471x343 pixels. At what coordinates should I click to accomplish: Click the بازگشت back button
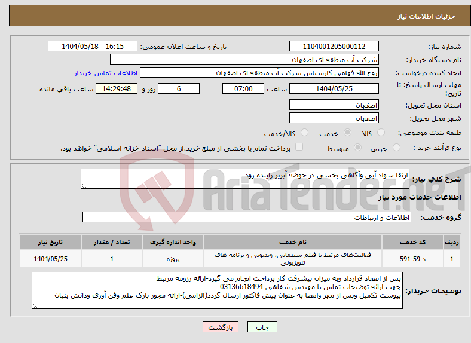[x=221, y=327]
